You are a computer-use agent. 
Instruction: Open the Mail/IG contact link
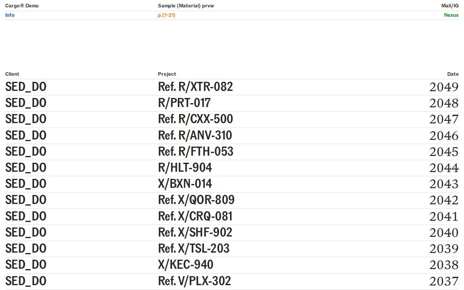tap(450, 6)
